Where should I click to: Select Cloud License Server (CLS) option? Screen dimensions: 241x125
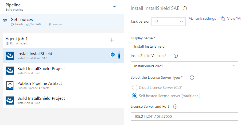tap(135, 87)
